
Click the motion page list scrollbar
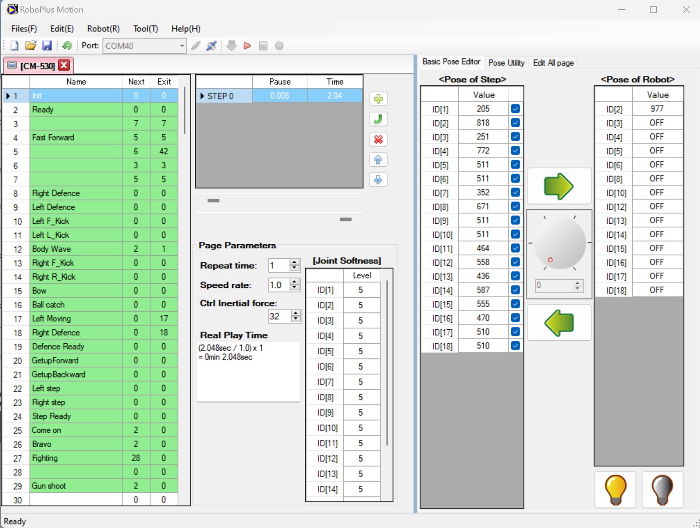185,110
